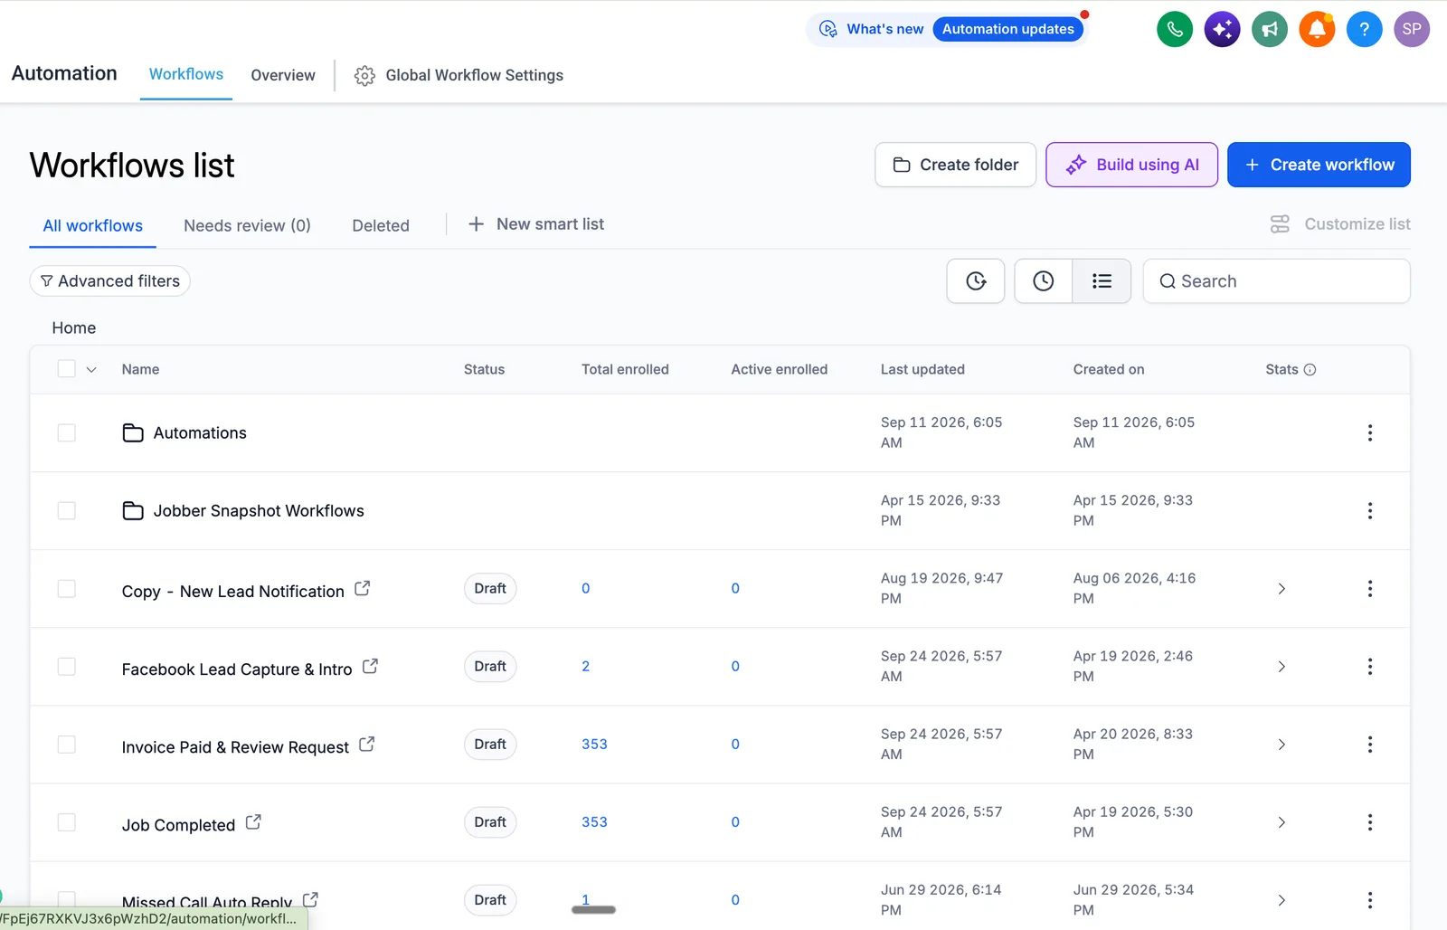This screenshot has height=930, width=1447.
Task: Open the bulk select dropdown arrow in header
Action: click(x=91, y=369)
